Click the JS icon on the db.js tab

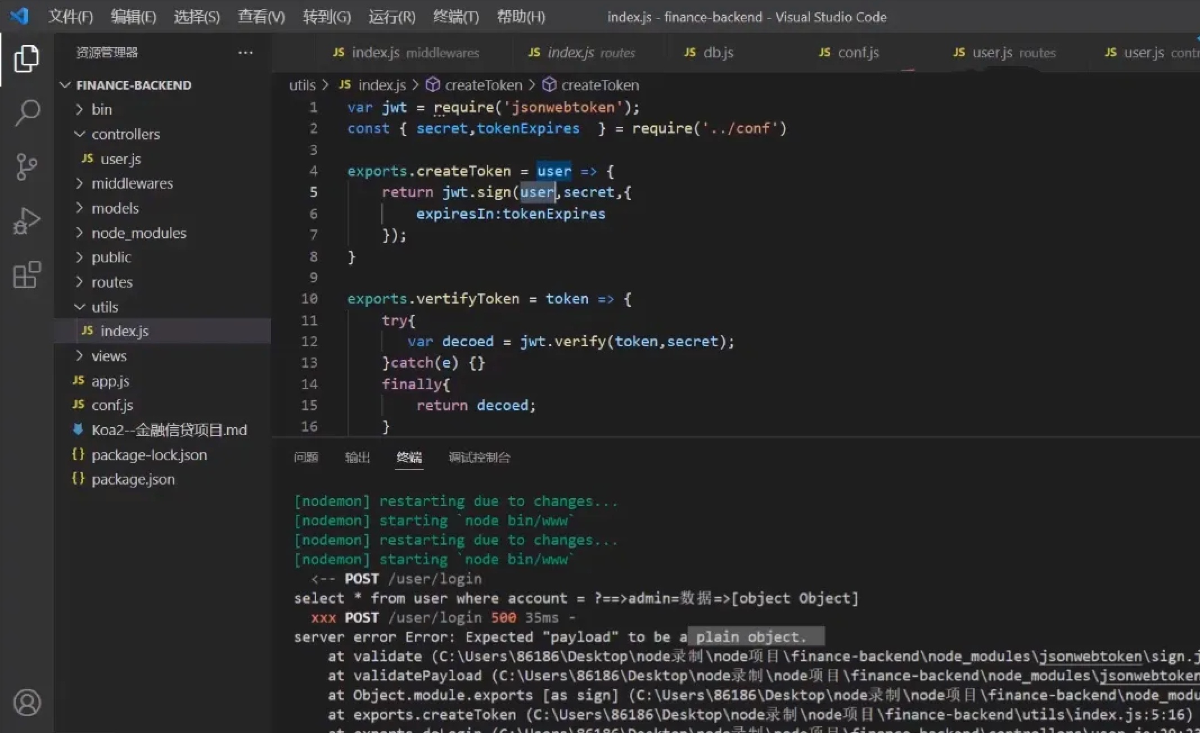(689, 52)
